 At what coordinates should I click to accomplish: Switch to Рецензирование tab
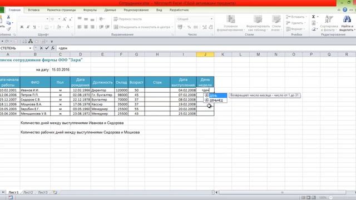point(136,10)
